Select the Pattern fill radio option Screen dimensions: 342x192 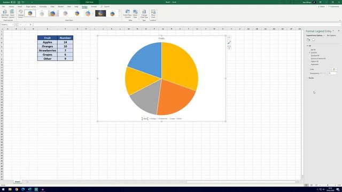click(314, 62)
